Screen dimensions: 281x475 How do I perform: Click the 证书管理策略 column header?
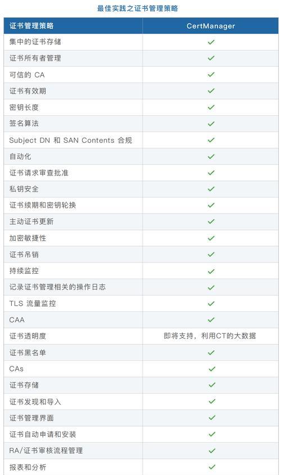click(73, 26)
